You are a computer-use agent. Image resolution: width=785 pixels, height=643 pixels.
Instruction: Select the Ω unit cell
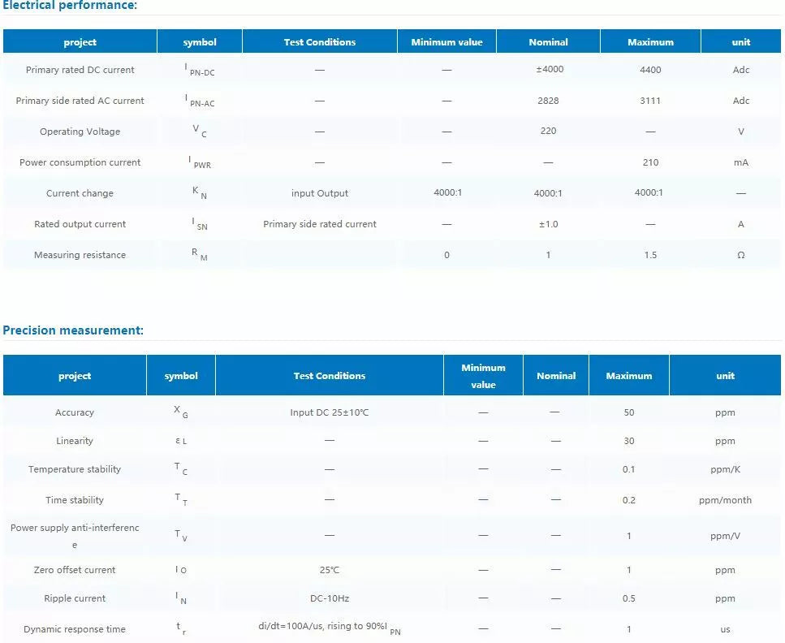pos(740,255)
